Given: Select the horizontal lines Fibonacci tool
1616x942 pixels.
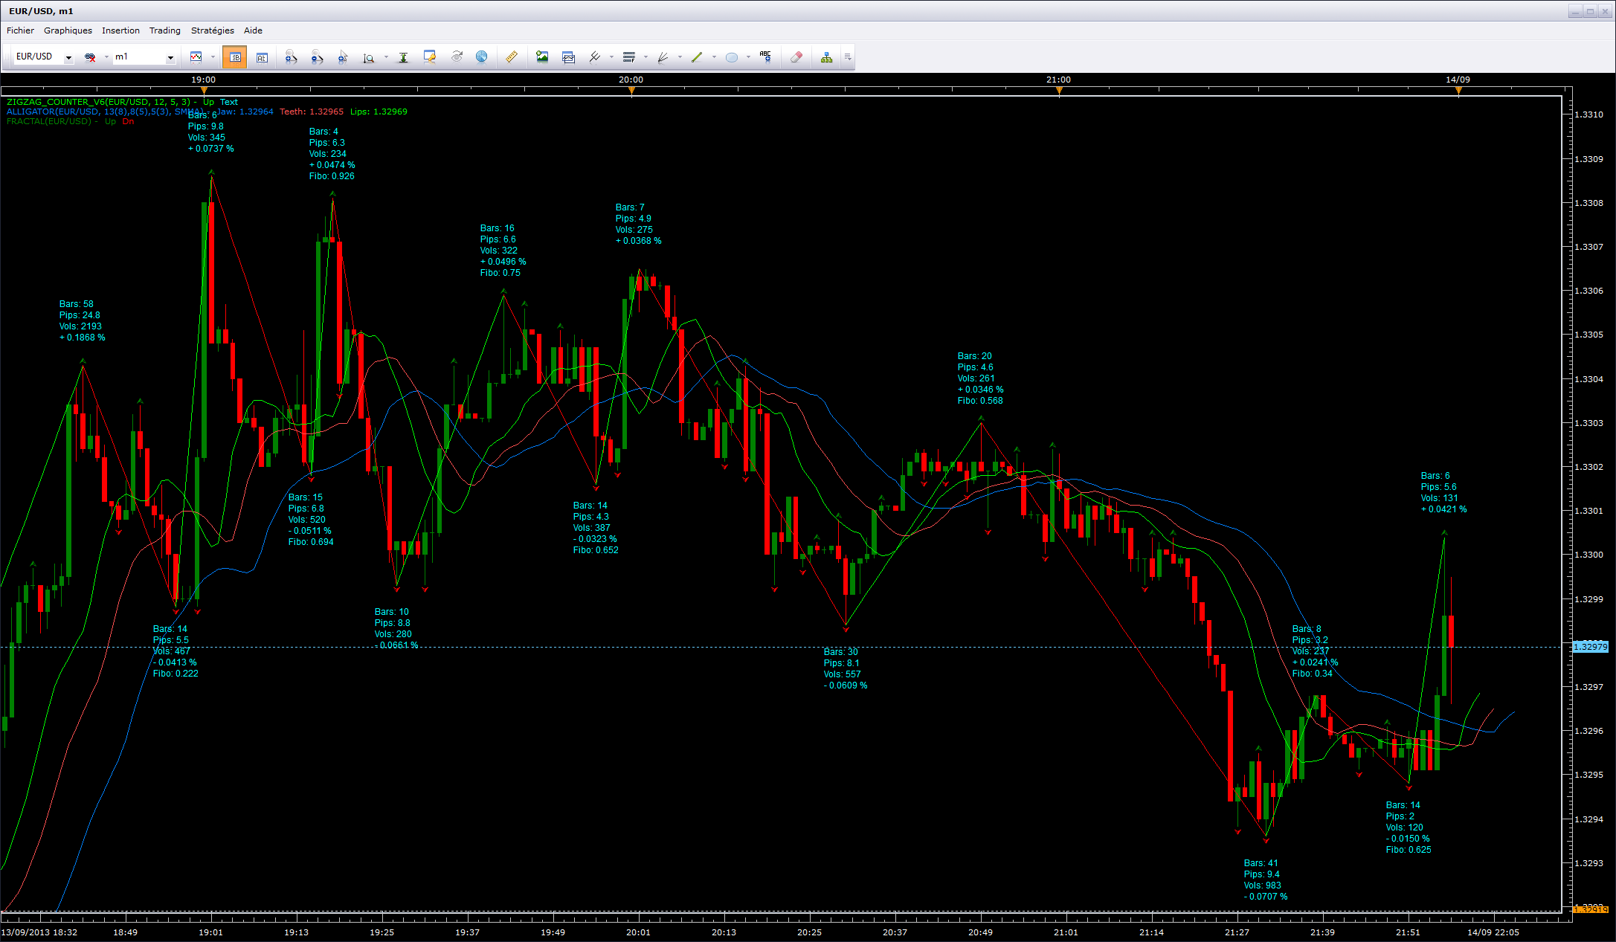Looking at the screenshot, I should click(629, 57).
